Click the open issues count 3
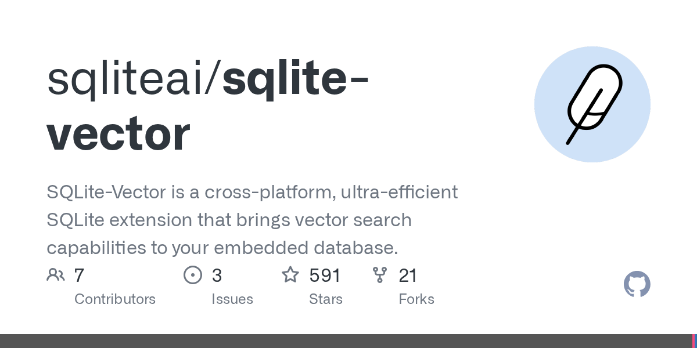Image resolution: width=697 pixels, height=348 pixels. pos(217,275)
